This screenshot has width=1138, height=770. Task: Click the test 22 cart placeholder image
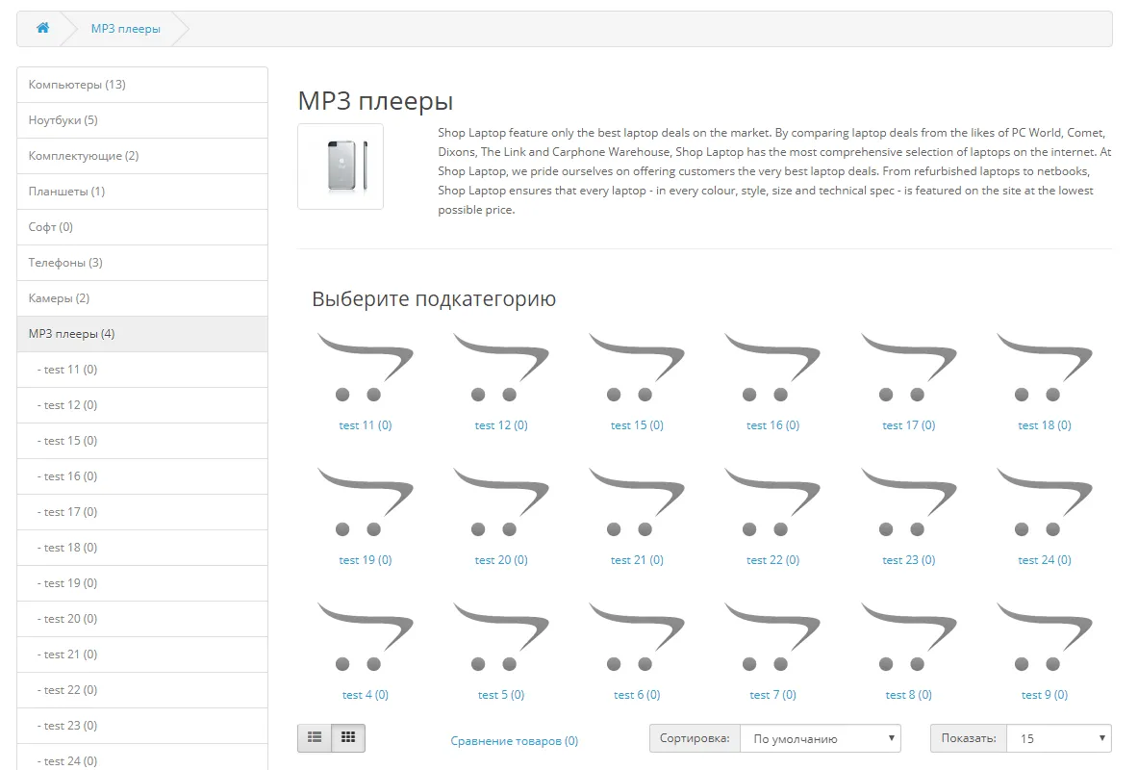[x=772, y=501]
